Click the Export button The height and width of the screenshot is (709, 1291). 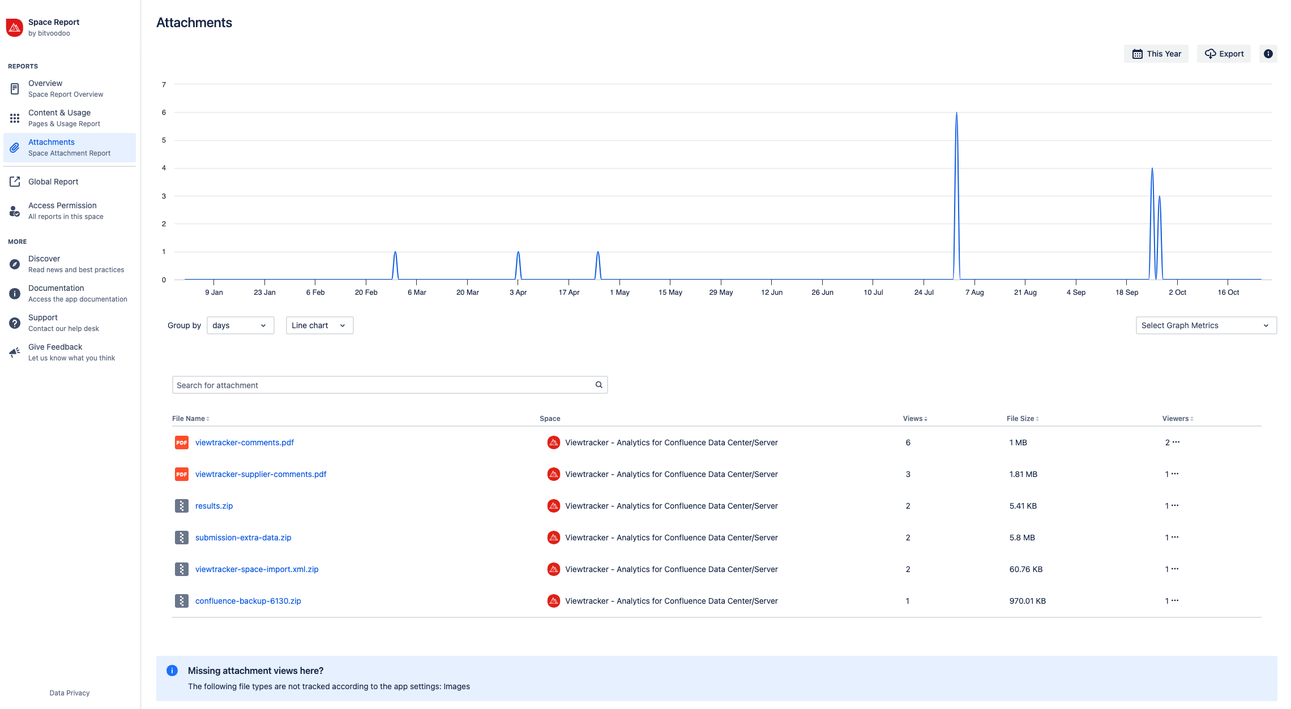(x=1224, y=54)
